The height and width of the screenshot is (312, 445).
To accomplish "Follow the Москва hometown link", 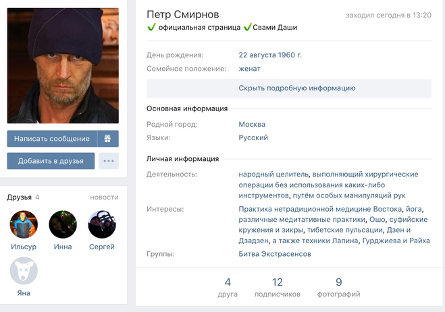I will point(252,124).
